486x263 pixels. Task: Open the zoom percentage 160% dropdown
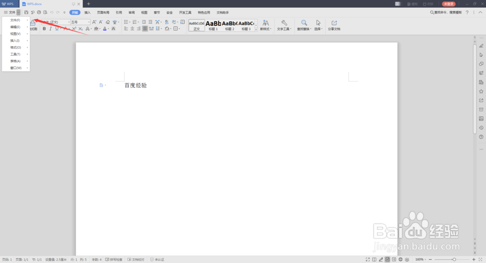point(420,260)
